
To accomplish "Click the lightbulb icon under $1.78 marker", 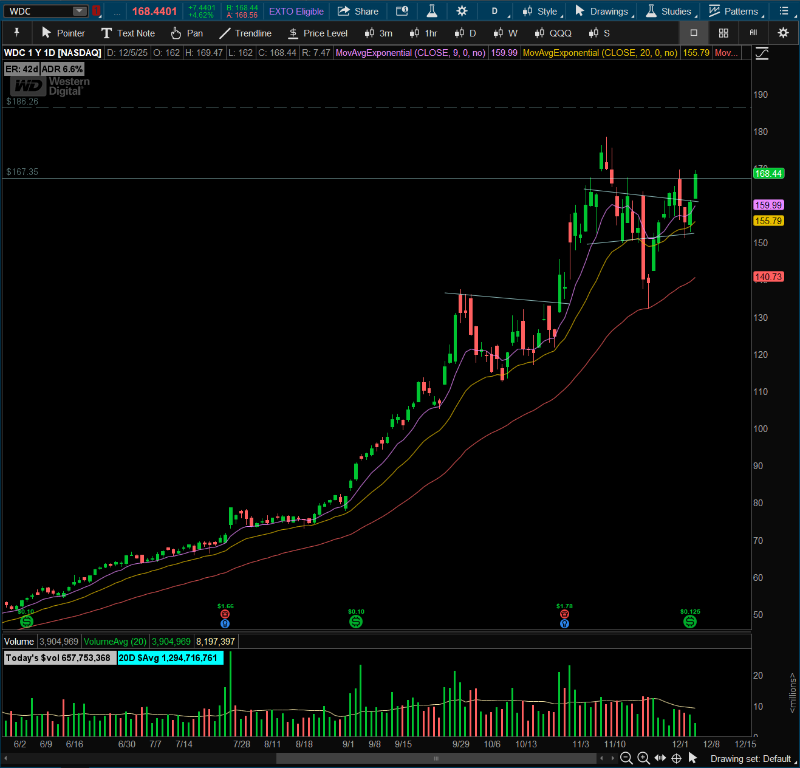I will pyautogui.click(x=564, y=624).
